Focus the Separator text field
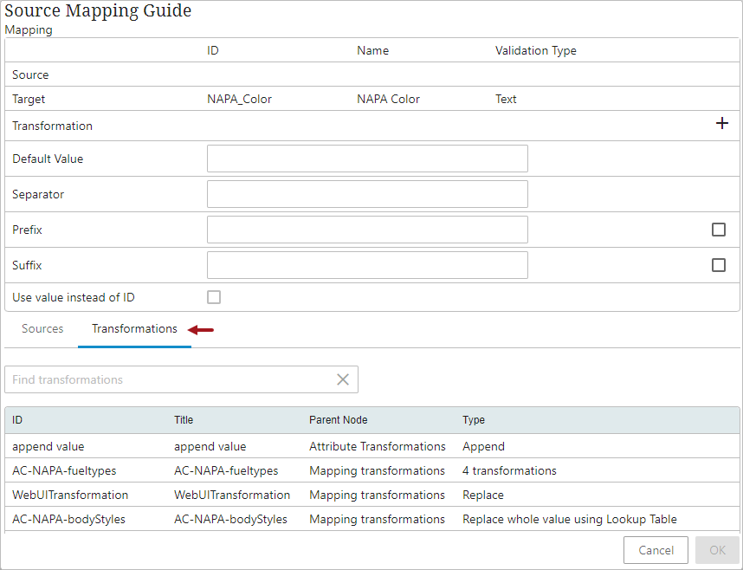Screen dimensions: 743x570 pyautogui.click(x=367, y=194)
